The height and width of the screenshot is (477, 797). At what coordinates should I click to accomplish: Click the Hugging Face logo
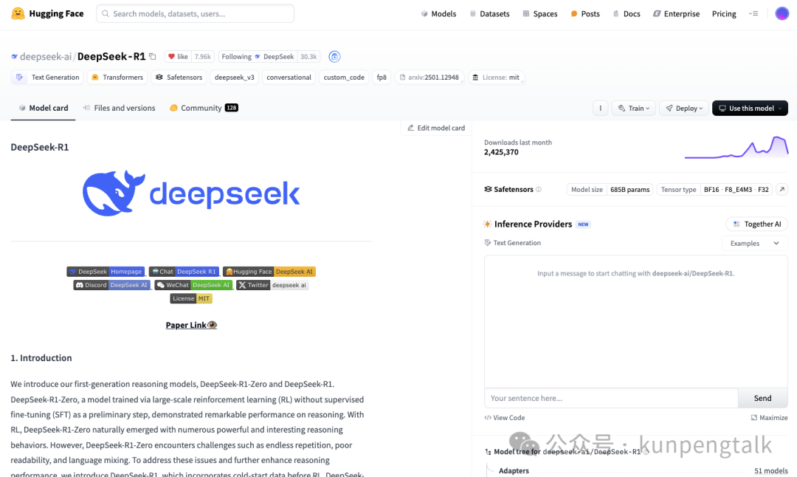[47, 14]
